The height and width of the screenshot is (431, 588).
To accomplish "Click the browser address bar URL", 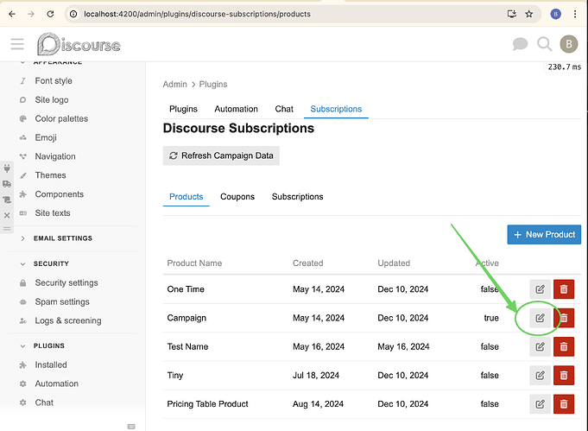I will click(197, 14).
